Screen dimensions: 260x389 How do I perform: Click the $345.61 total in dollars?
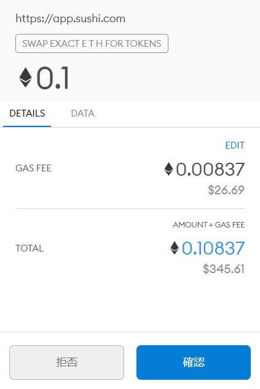coord(224,269)
